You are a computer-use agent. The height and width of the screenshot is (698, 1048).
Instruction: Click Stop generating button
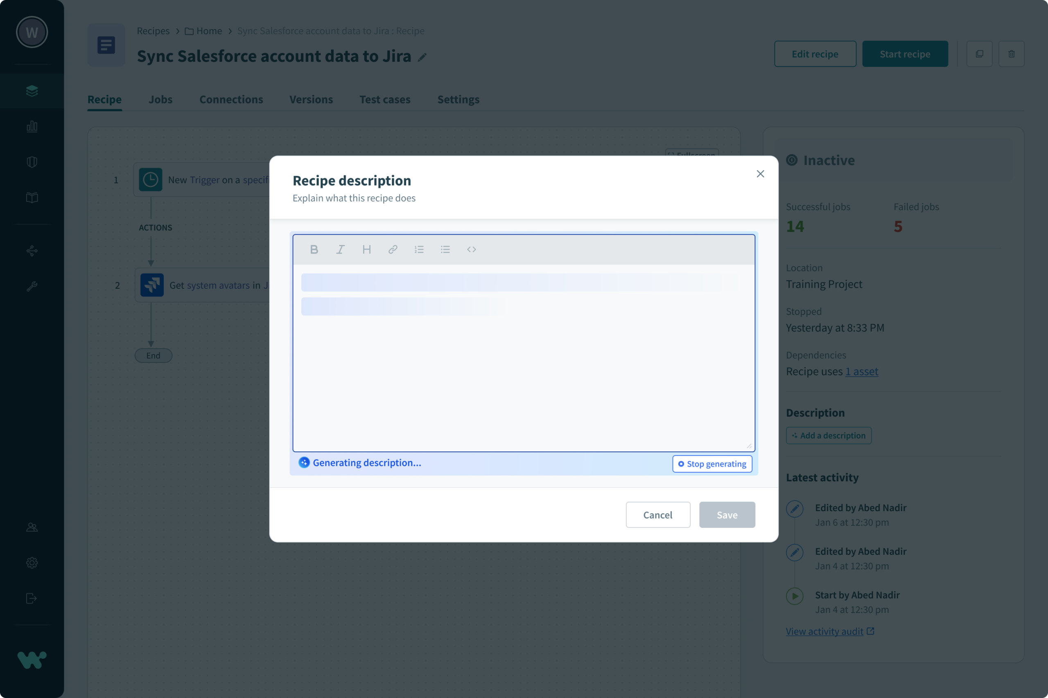712,464
